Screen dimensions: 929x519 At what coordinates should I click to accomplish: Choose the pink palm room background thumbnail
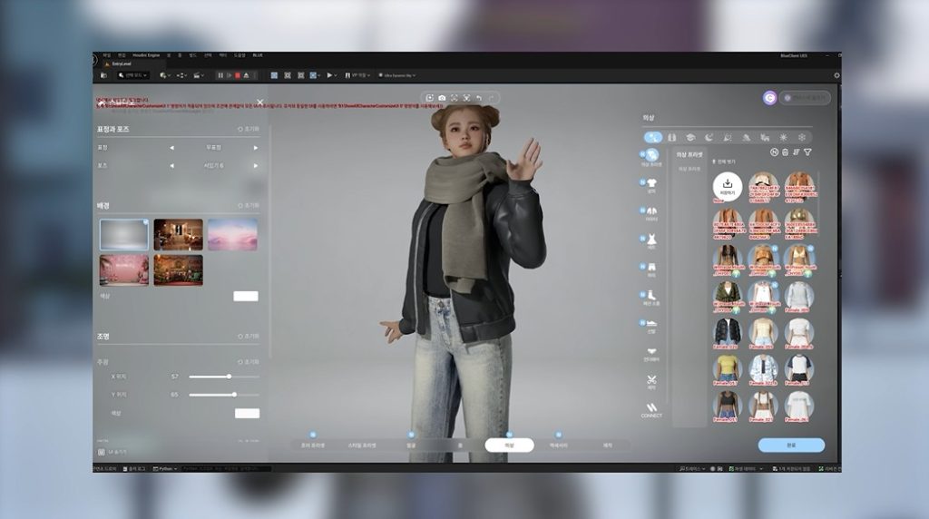pyautogui.click(x=124, y=270)
